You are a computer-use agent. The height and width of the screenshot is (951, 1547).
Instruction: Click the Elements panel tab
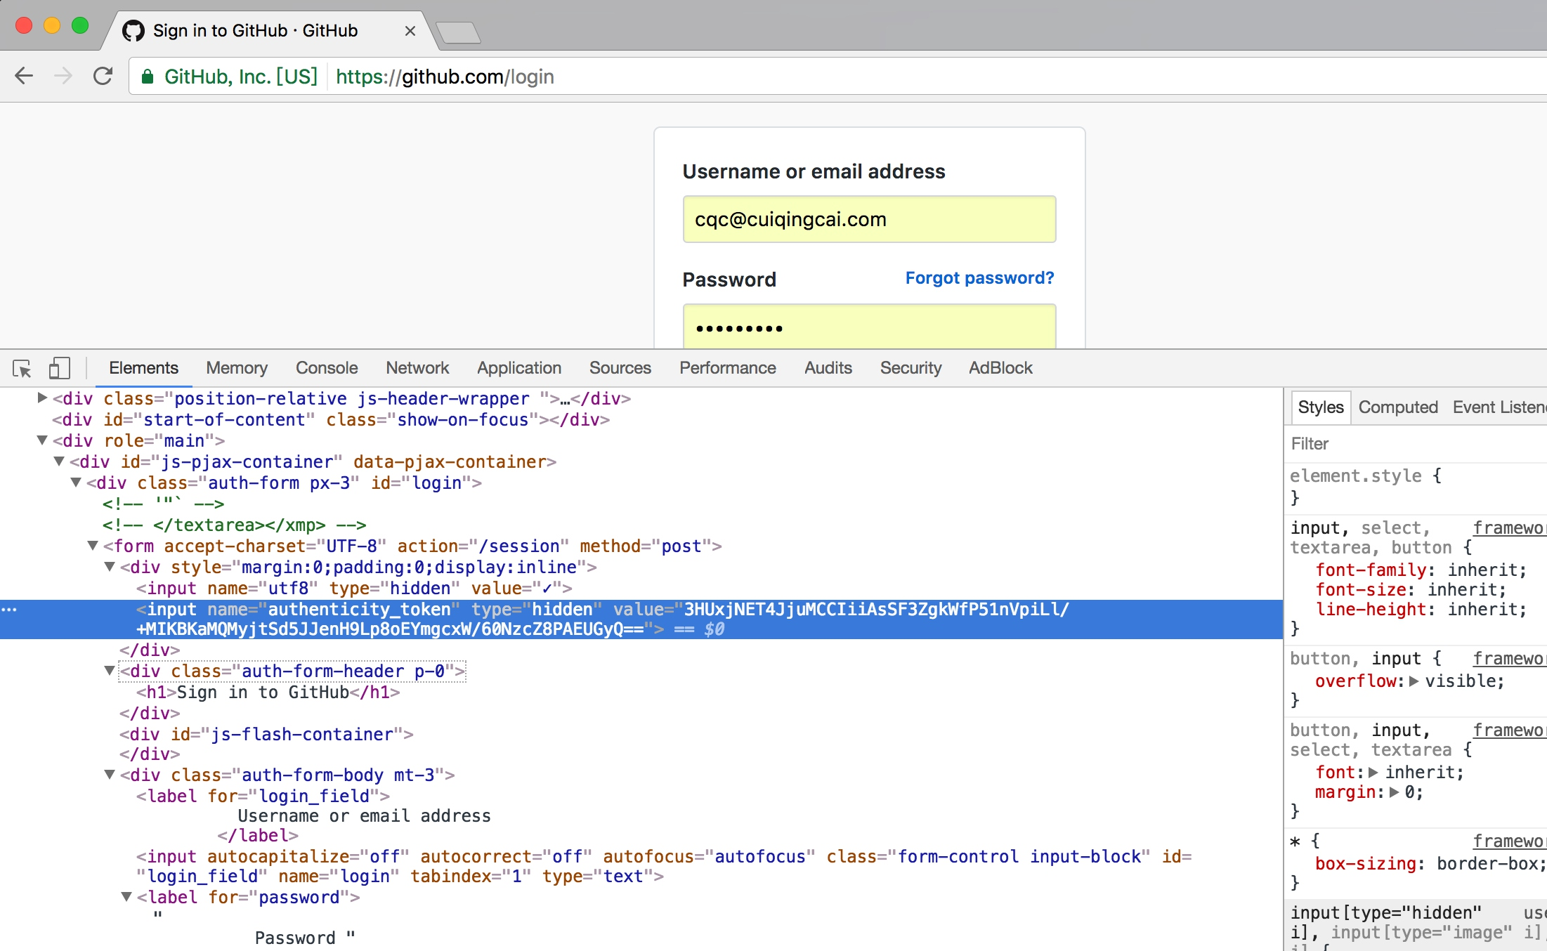click(x=143, y=368)
